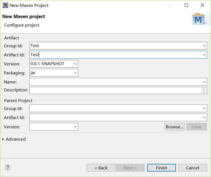Focus the Name input field
The width and height of the screenshot is (211, 177).
point(115,82)
